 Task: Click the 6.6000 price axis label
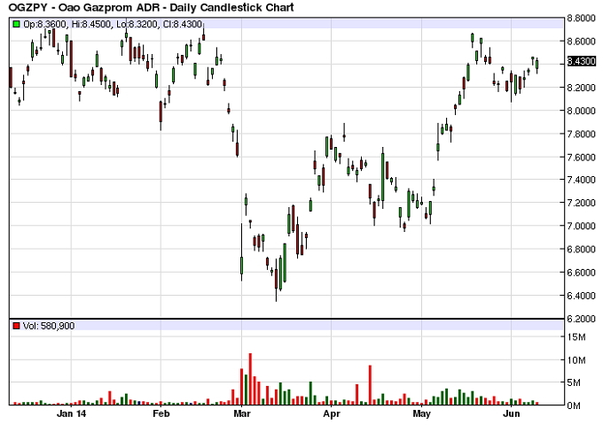pyautogui.click(x=581, y=272)
